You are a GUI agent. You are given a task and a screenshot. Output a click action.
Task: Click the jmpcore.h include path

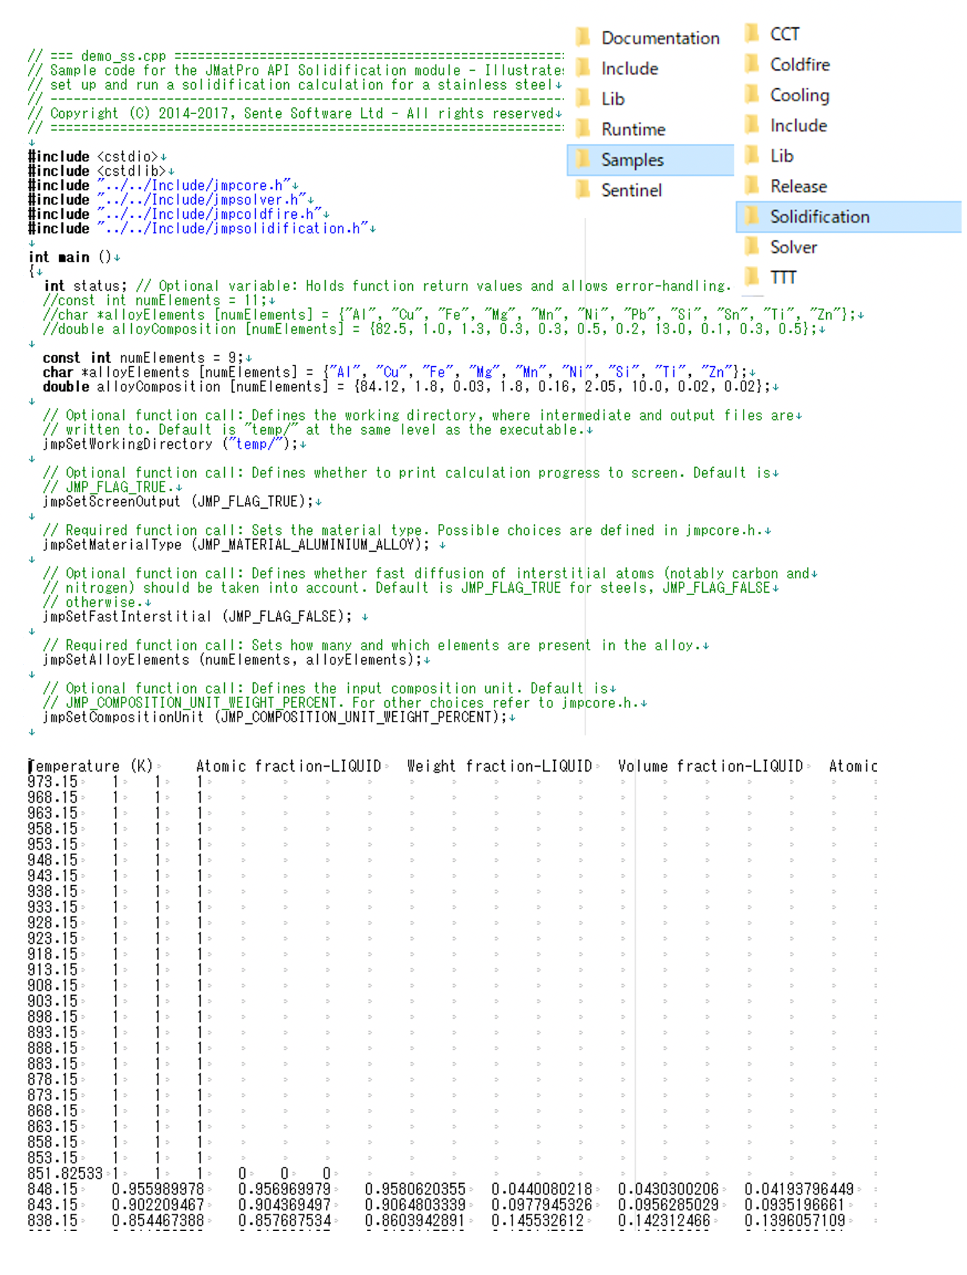pos(194,186)
